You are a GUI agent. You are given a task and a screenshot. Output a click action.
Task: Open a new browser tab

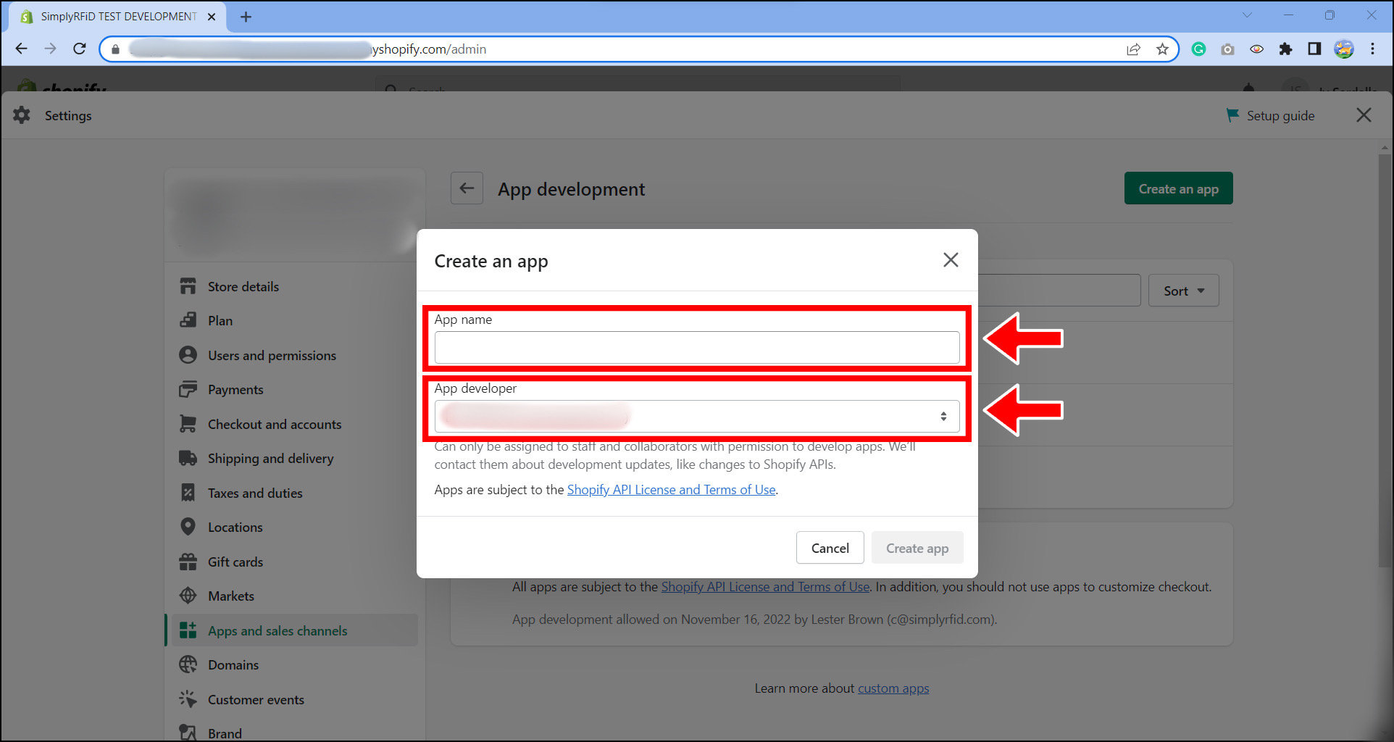click(246, 16)
